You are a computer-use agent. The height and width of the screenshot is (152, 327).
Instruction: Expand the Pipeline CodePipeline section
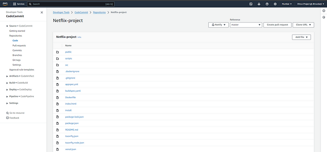[x=7, y=96]
